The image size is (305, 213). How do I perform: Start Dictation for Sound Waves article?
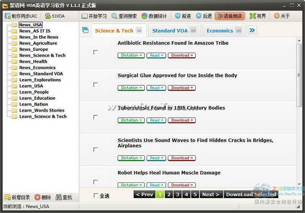(131, 158)
